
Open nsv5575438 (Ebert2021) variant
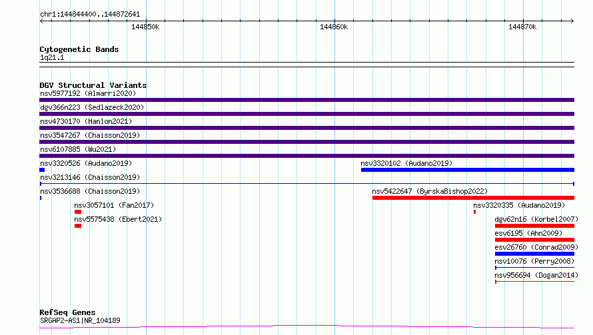(x=118, y=219)
